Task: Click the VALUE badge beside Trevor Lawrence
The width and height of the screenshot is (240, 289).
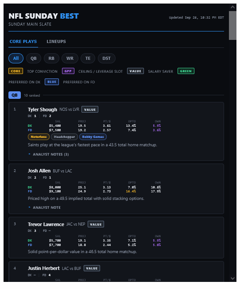Action: point(96,224)
